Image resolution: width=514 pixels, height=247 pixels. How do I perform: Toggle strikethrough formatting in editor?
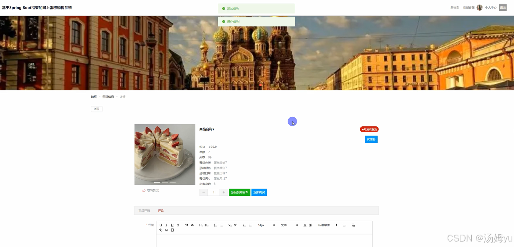tap(178, 225)
